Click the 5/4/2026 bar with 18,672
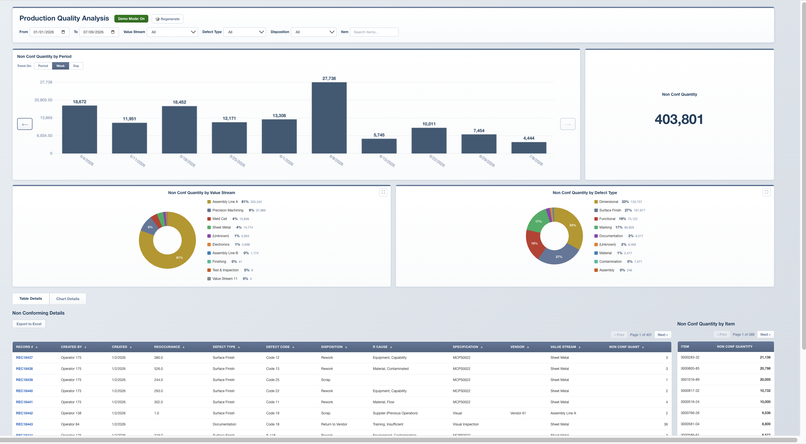 tap(80, 129)
